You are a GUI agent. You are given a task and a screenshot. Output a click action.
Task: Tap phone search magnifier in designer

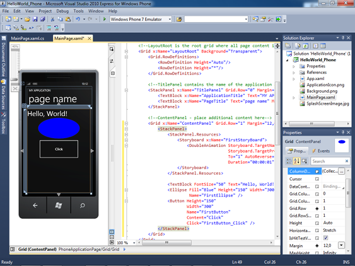83,205
